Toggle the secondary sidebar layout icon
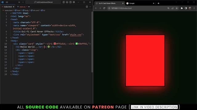 [70, 2]
